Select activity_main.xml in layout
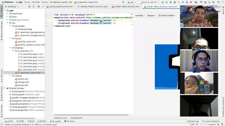This screenshot has height=126, width=225. pos(25,42)
